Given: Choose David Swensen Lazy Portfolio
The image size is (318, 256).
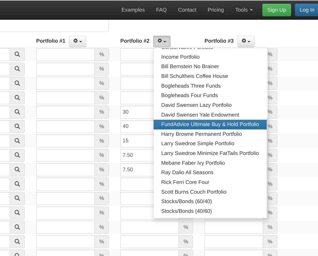Looking at the screenshot, I should click(x=210, y=105).
